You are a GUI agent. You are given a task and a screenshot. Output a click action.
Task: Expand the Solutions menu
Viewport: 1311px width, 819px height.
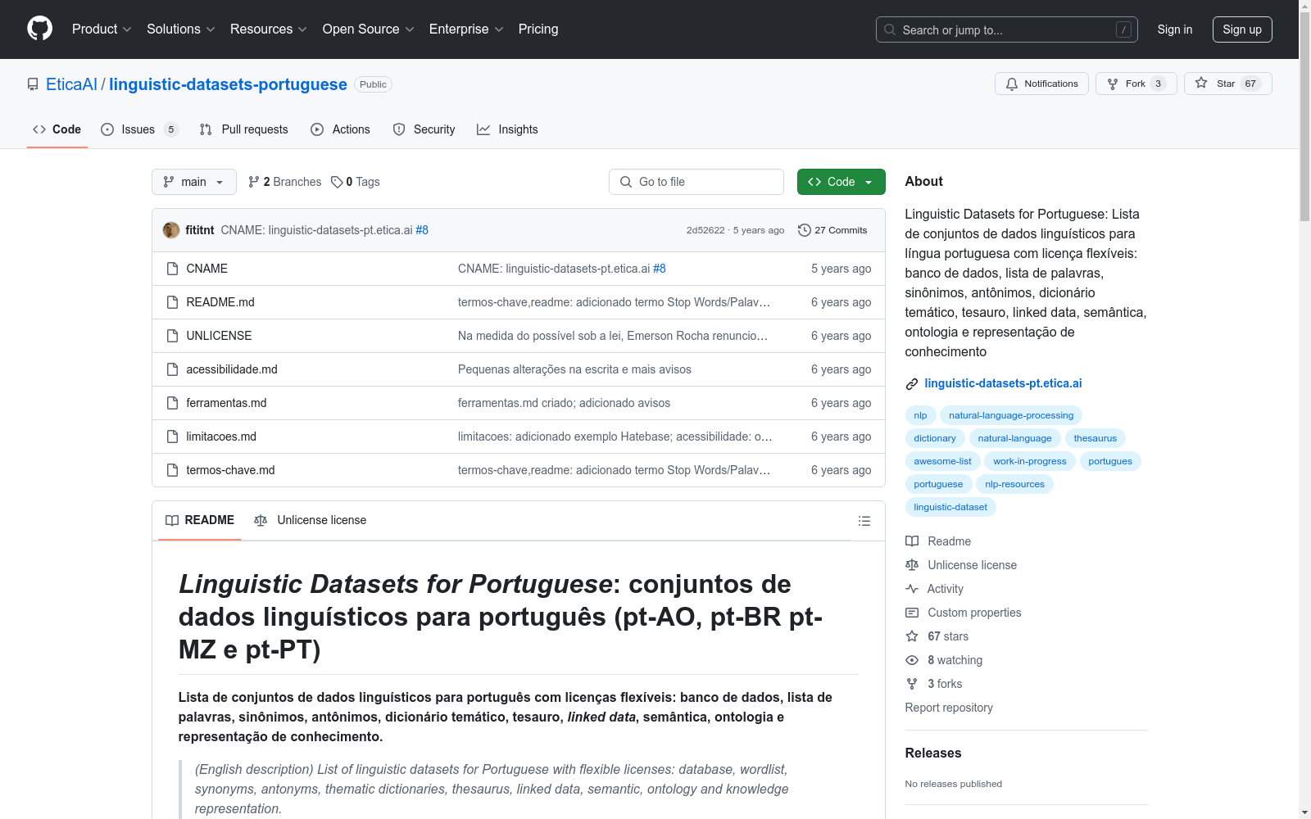tap(181, 29)
